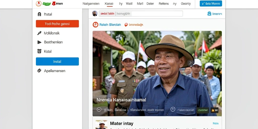Open the Retlens menu item
This screenshot has height=129, width=258.
coord(164,4)
